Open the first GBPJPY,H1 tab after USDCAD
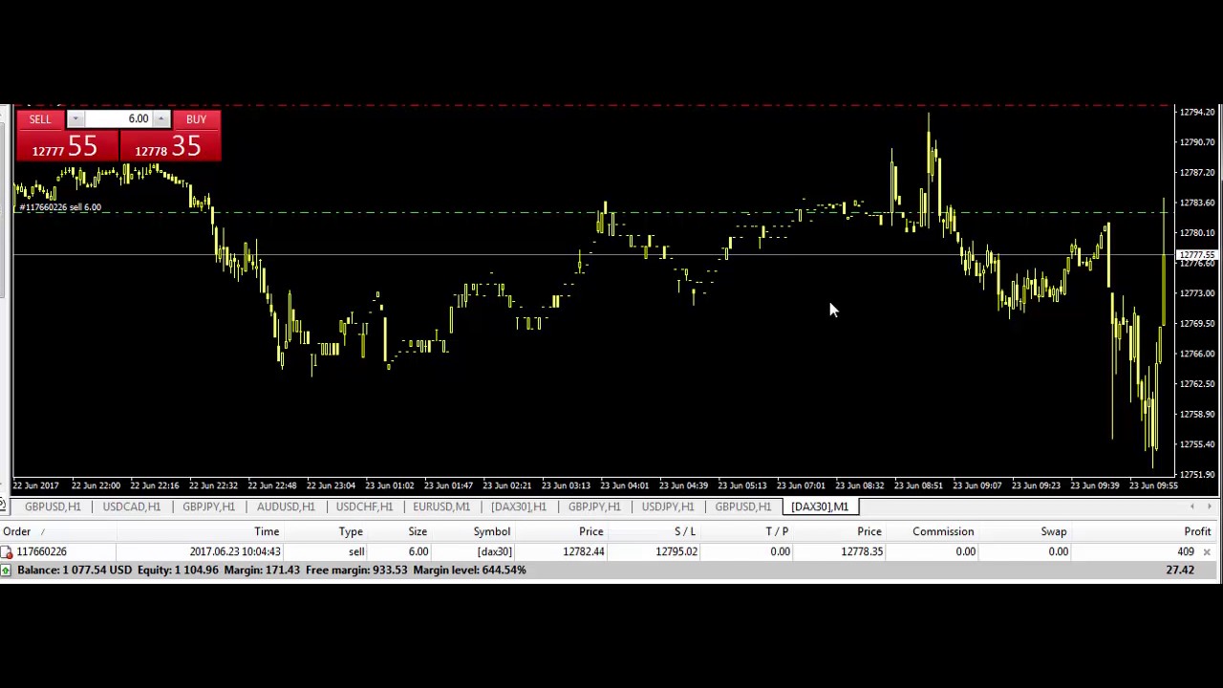The image size is (1223, 688). point(208,506)
